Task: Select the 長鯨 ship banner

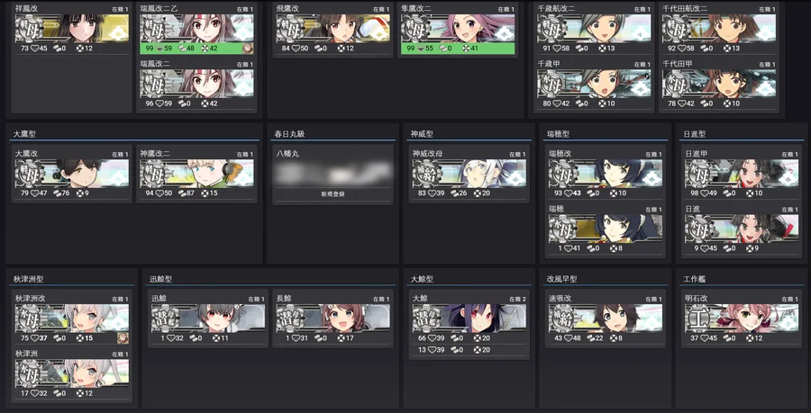Action: click(333, 318)
